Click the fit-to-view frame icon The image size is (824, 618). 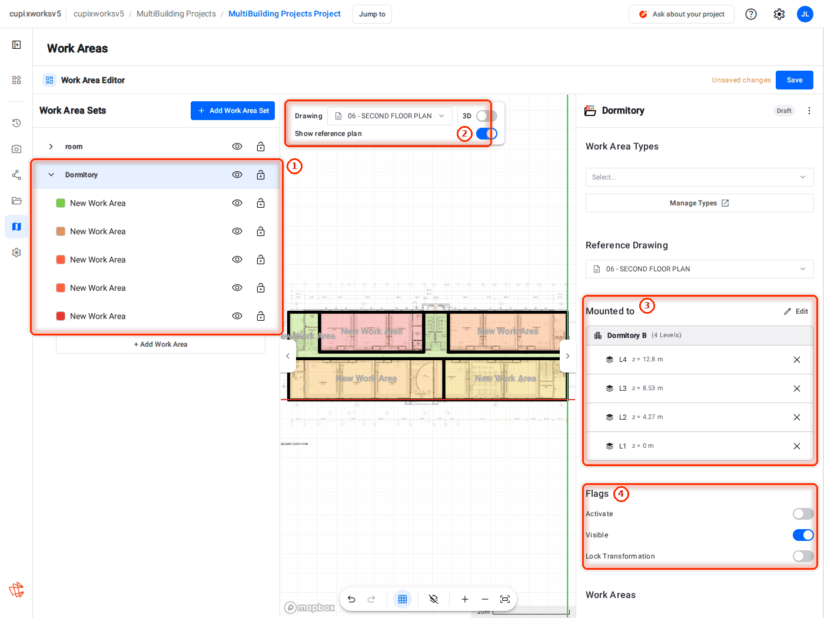pos(505,599)
